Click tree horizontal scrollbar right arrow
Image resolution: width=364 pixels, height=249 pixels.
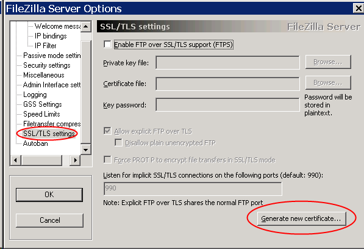click(x=75, y=161)
